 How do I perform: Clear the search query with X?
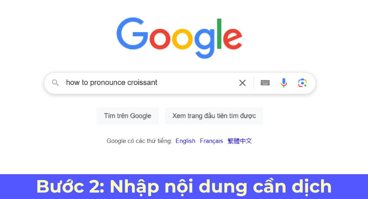(242, 83)
